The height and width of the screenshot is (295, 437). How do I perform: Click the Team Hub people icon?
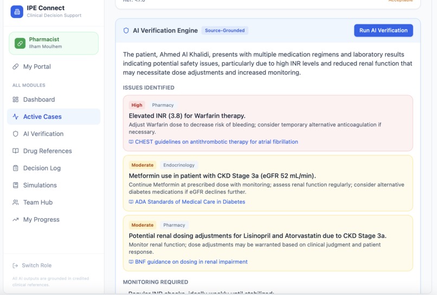coord(16,202)
